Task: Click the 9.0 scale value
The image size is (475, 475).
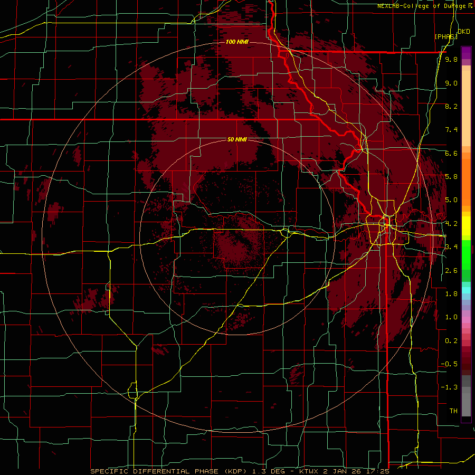Action: pos(451,83)
